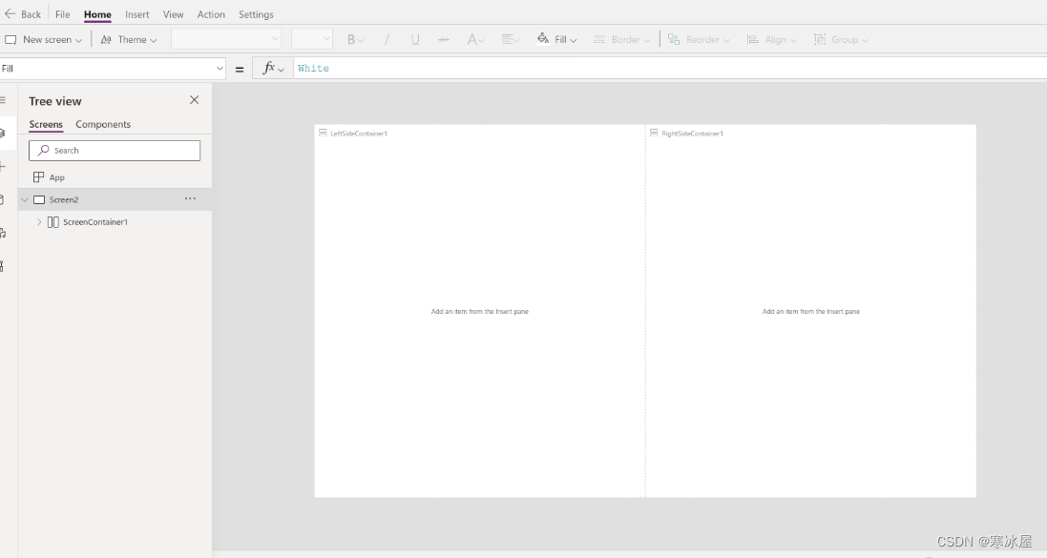Open text alignment options

(511, 39)
